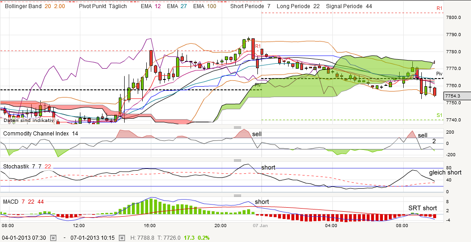Click the low value T: 7726.0
Screen dimensions: 471x242
pos(168,238)
